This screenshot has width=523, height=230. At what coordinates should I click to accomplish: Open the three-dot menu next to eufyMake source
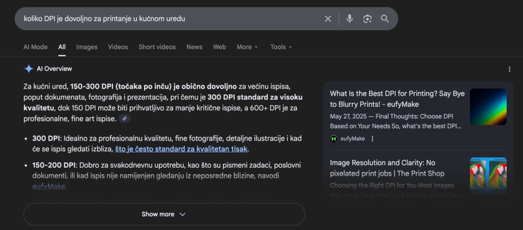[x=372, y=139]
